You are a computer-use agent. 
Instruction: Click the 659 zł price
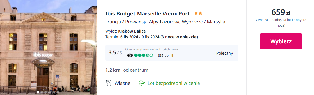pos(281,13)
